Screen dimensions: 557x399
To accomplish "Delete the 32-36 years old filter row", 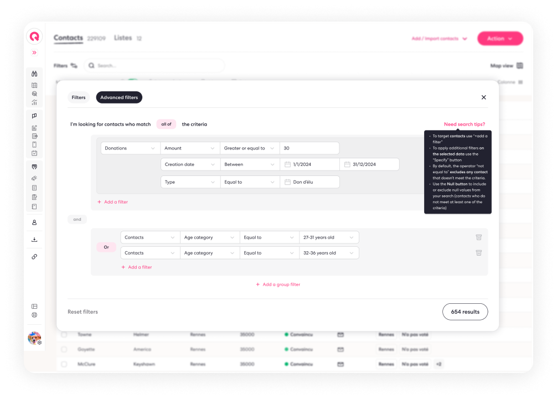I will click(x=479, y=253).
